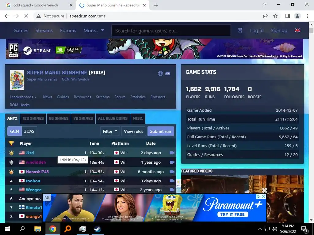Open Chrome profile avatar icon
This screenshot has height=235, width=314.
coord(297,16)
